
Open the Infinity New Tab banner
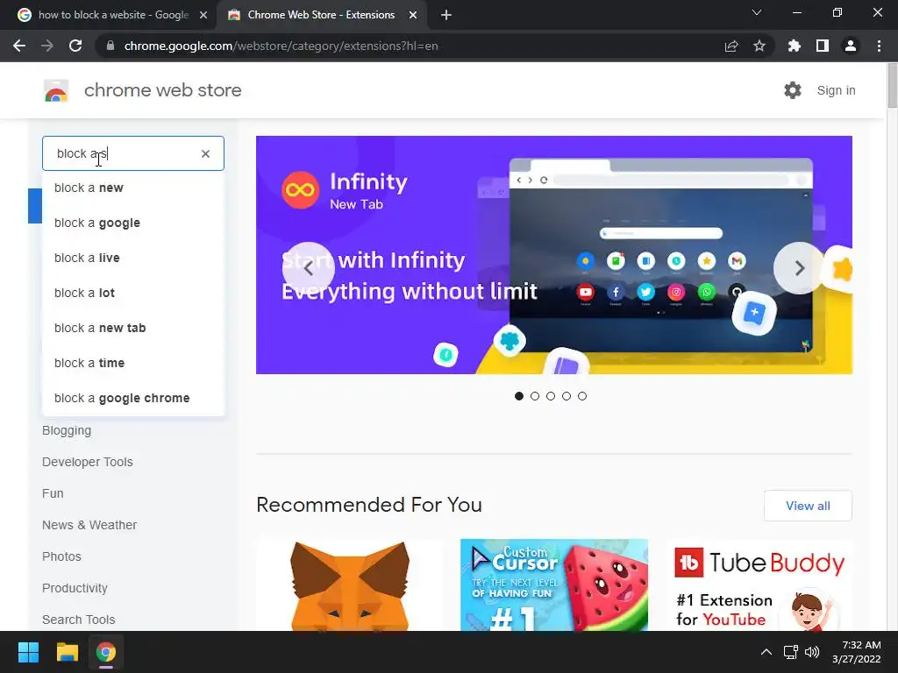[554, 255]
